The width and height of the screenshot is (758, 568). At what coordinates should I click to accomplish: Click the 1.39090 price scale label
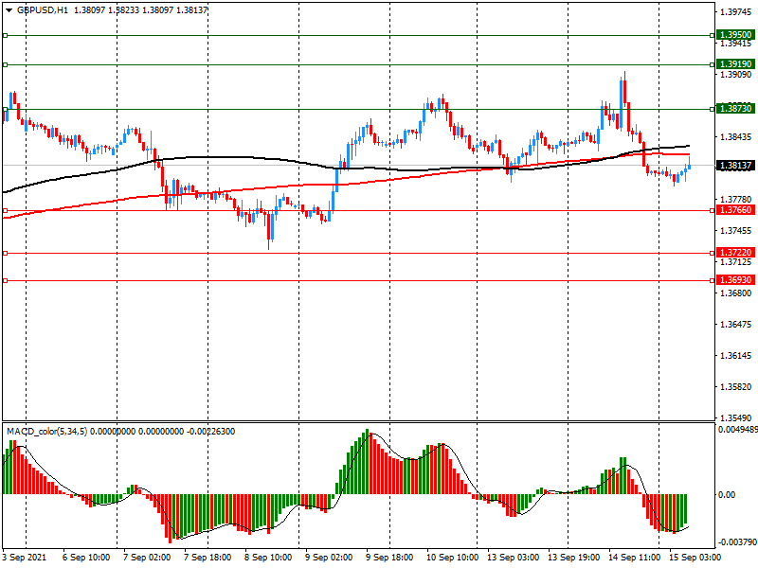(736, 75)
